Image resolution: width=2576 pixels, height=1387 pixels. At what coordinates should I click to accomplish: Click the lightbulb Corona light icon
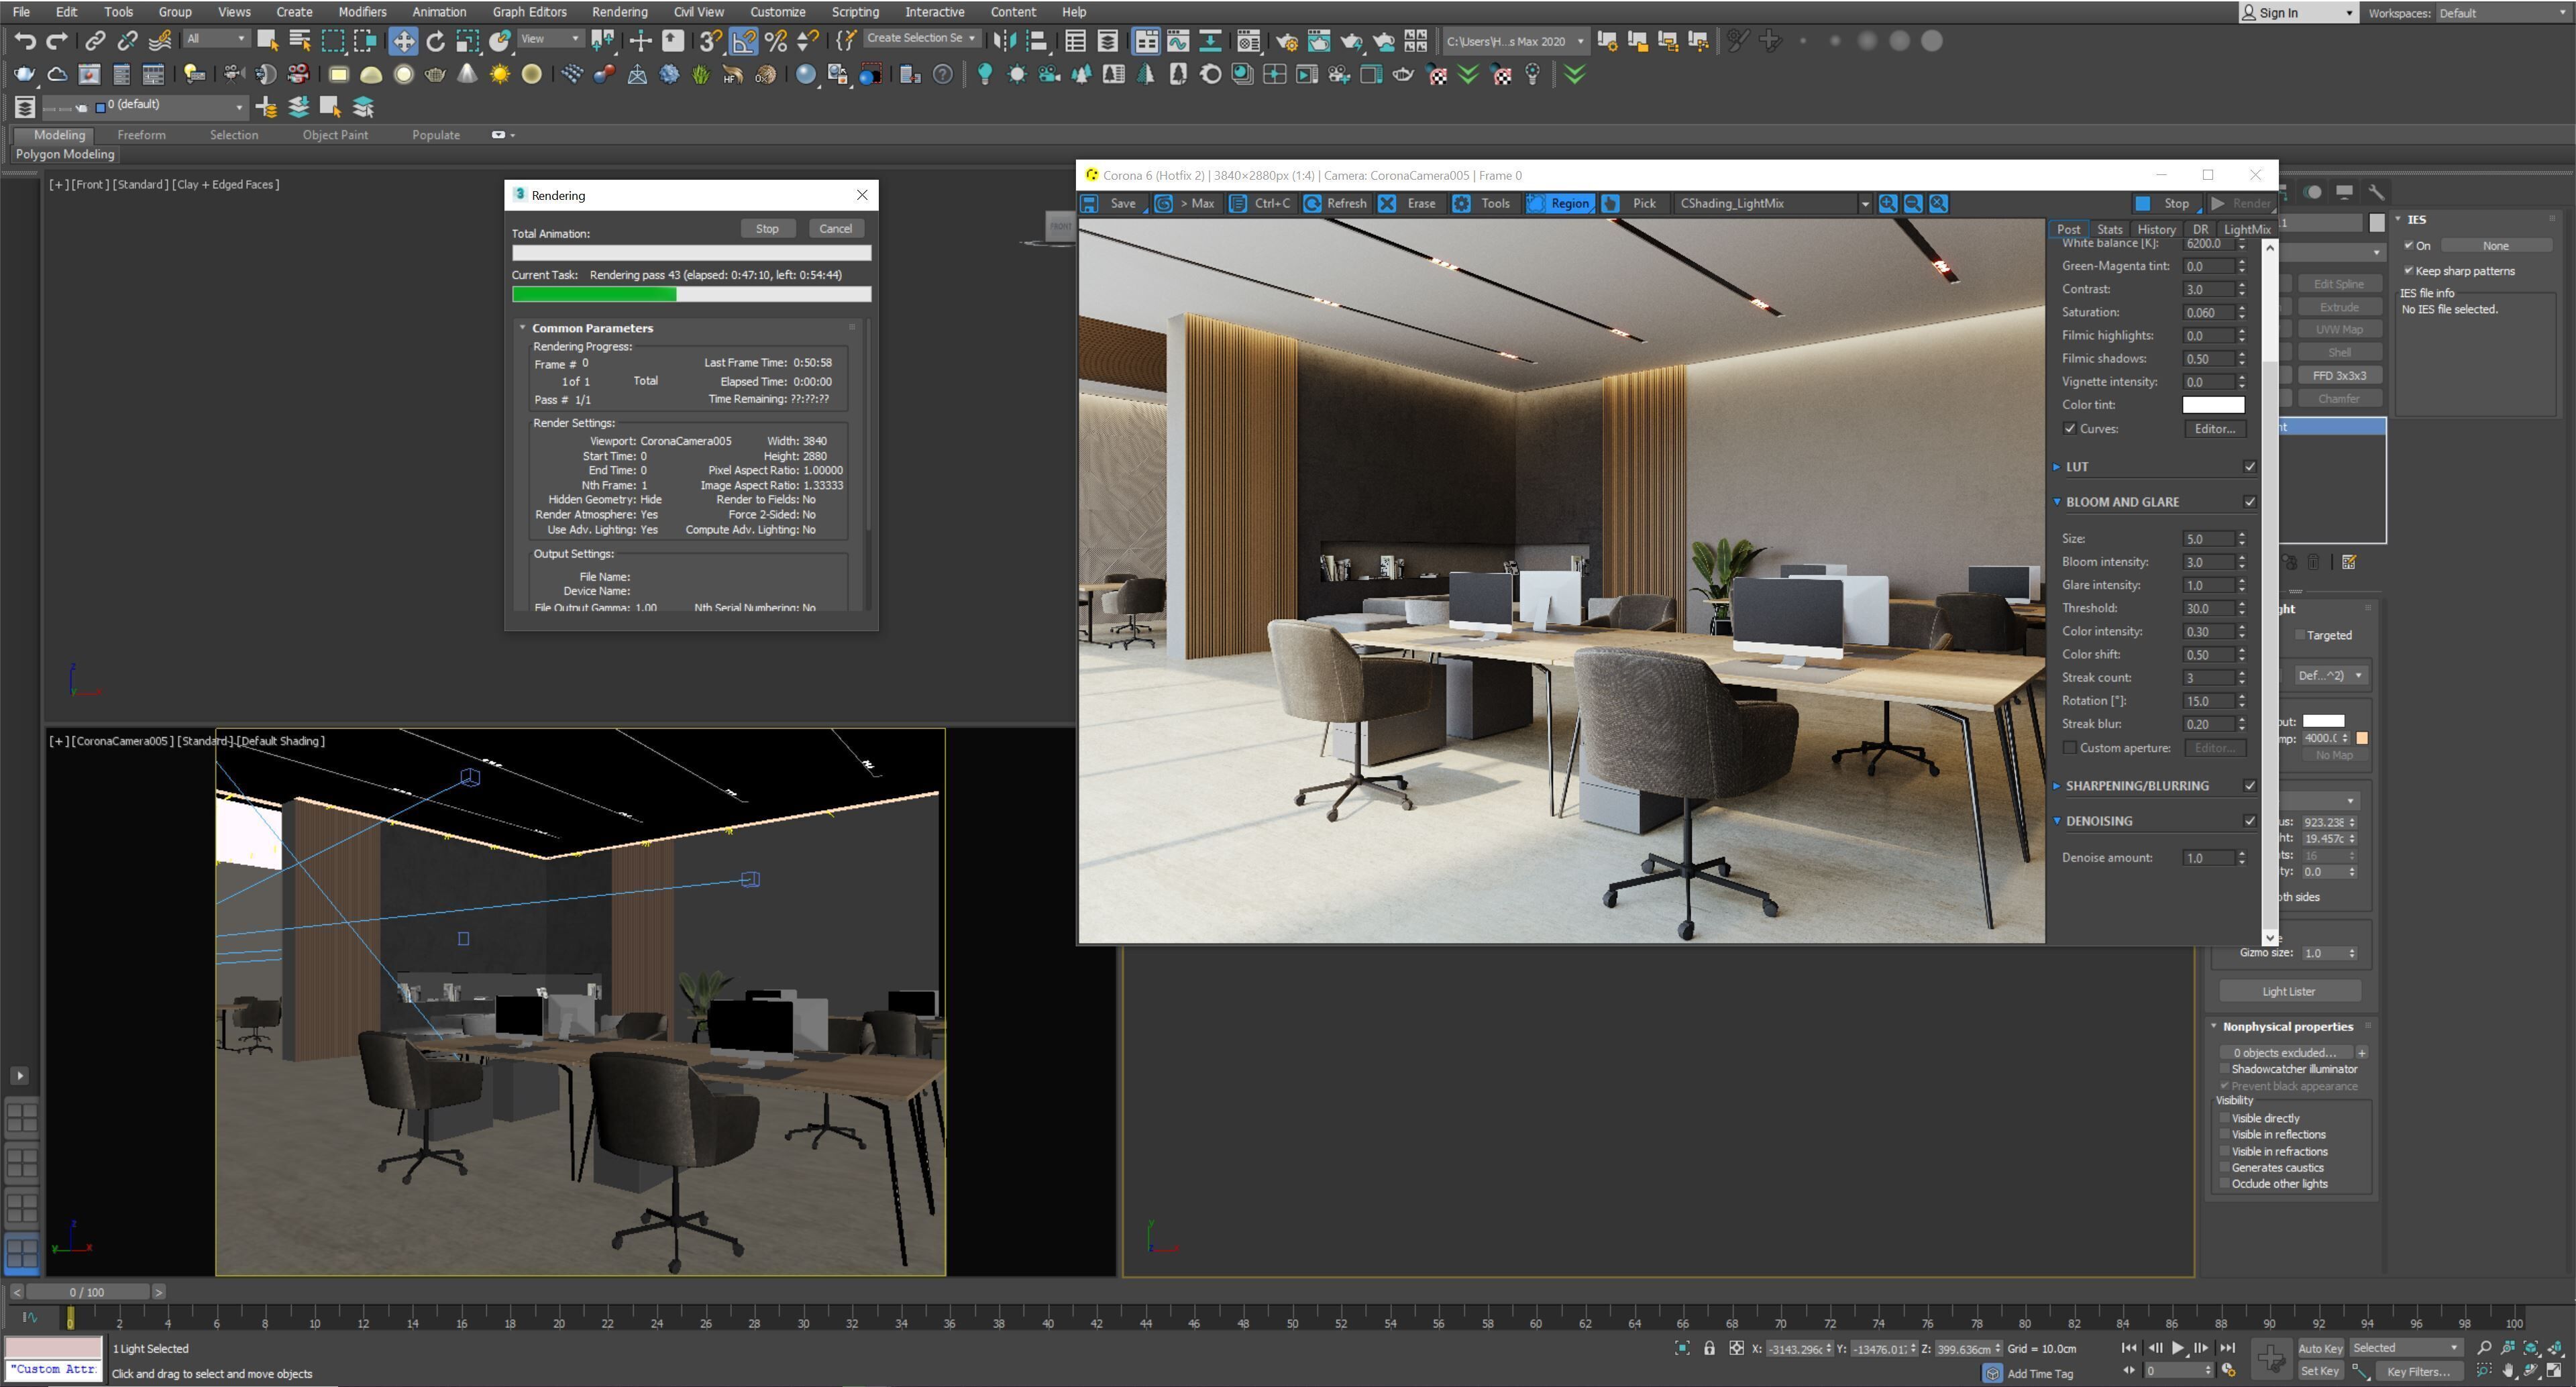pyautogui.click(x=985, y=74)
